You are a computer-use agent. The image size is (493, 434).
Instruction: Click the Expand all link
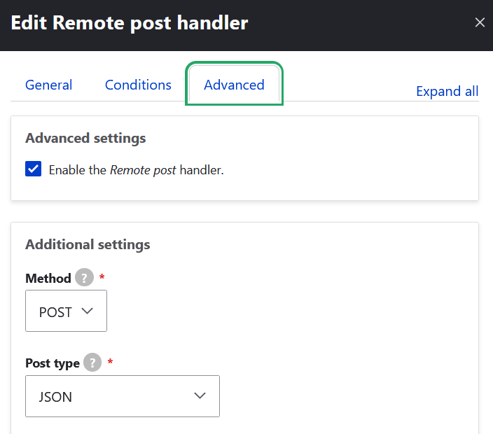(x=447, y=91)
